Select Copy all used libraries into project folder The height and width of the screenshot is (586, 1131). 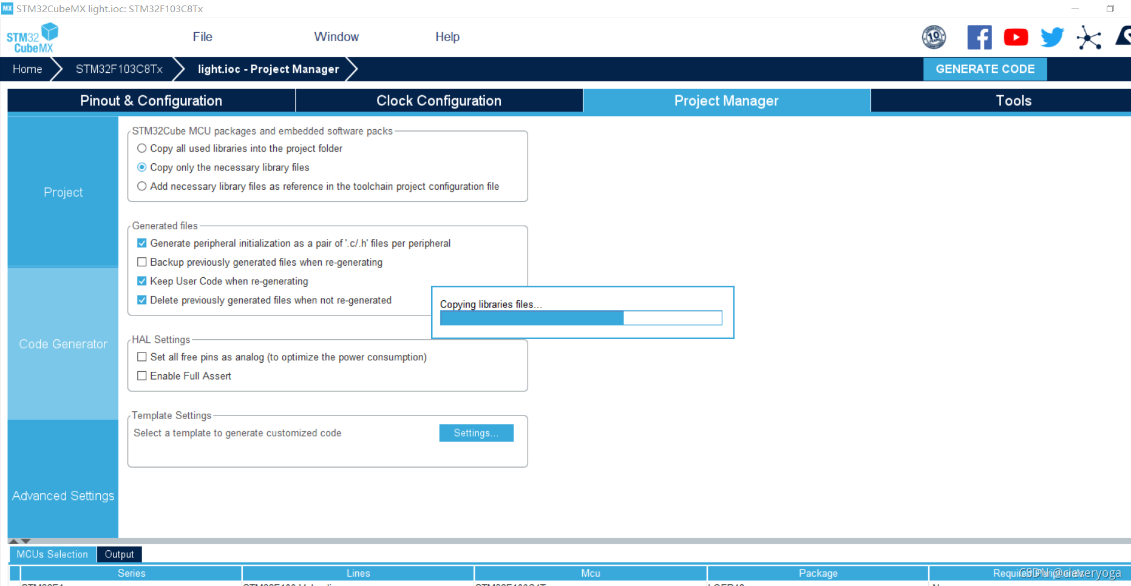coord(142,148)
